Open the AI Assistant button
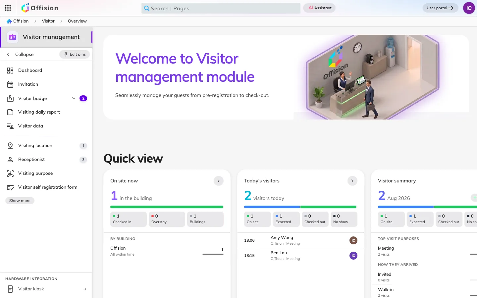This screenshot has height=298, width=477. pyautogui.click(x=319, y=8)
